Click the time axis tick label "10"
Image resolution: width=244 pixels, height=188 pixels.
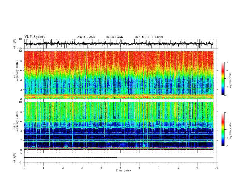tap(217, 168)
